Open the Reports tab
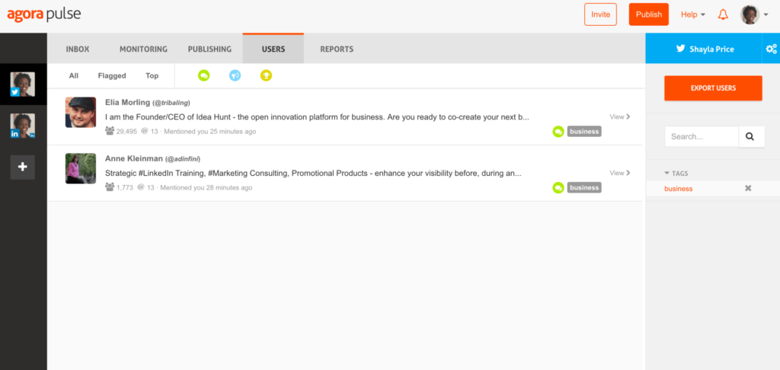The width and height of the screenshot is (780, 370). coord(337,49)
